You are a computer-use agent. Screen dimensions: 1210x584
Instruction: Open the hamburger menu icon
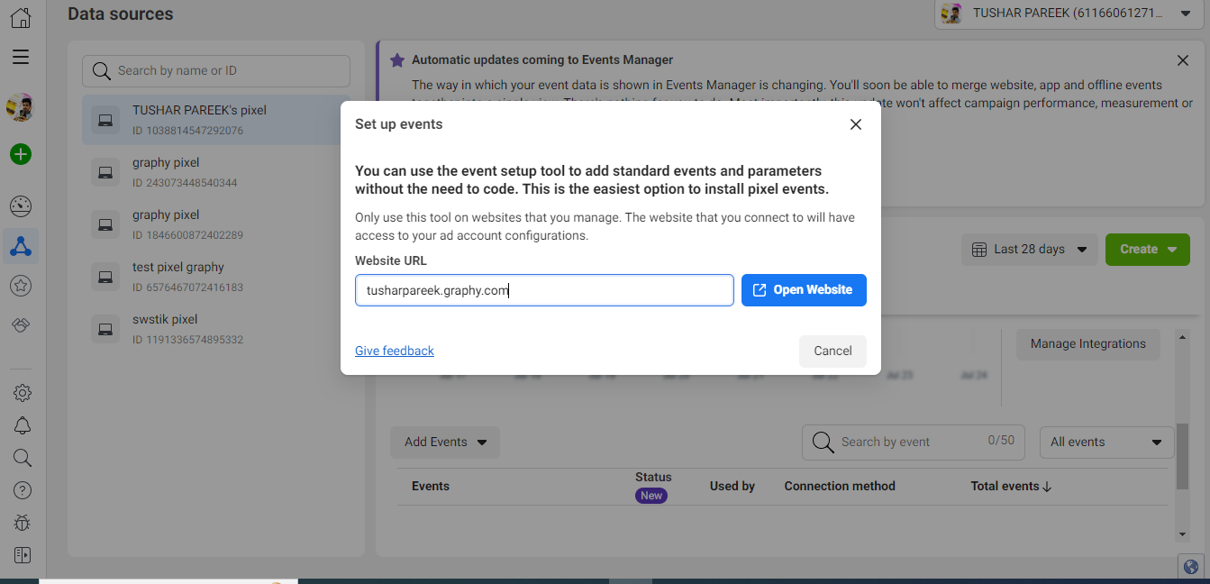pos(21,57)
